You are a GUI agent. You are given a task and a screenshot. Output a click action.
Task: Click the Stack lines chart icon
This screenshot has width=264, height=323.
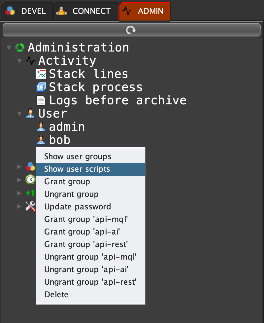click(x=41, y=74)
